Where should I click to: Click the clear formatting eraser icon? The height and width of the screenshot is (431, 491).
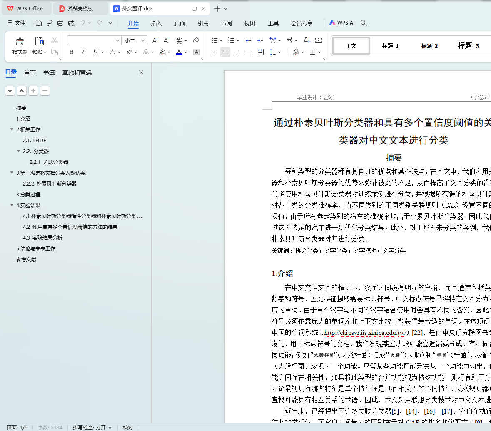click(x=197, y=40)
